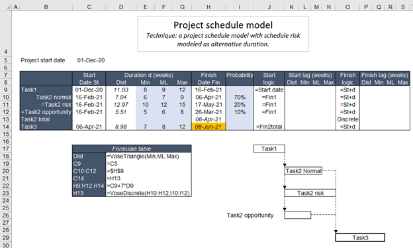Image resolution: width=413 pixels, height=248 pixels.
Task: Select Task1 duration value 11.03
Action: 121,90
